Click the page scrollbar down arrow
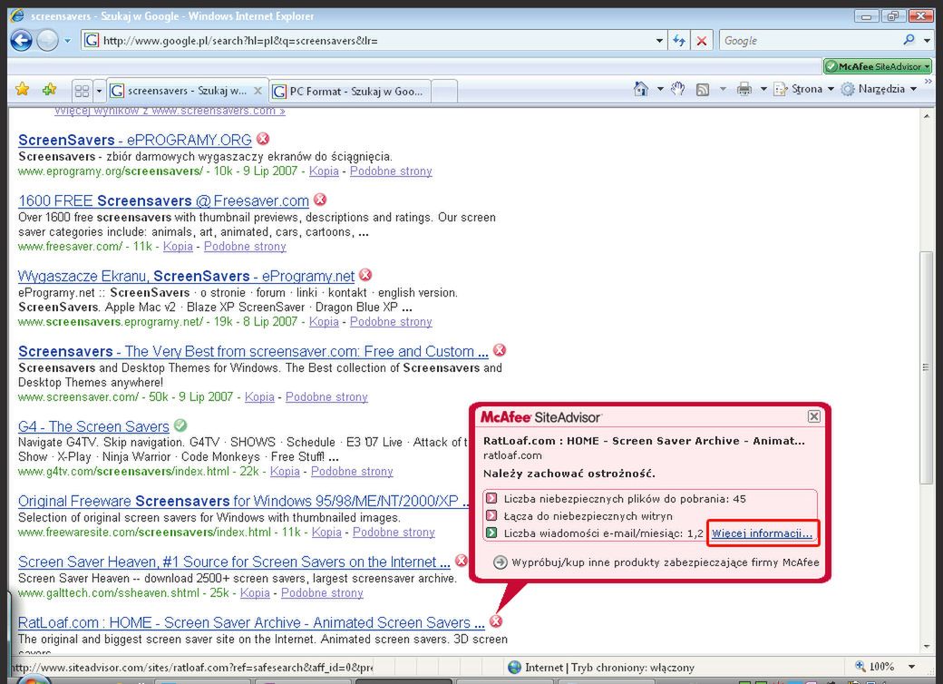 tap(926, 648)
